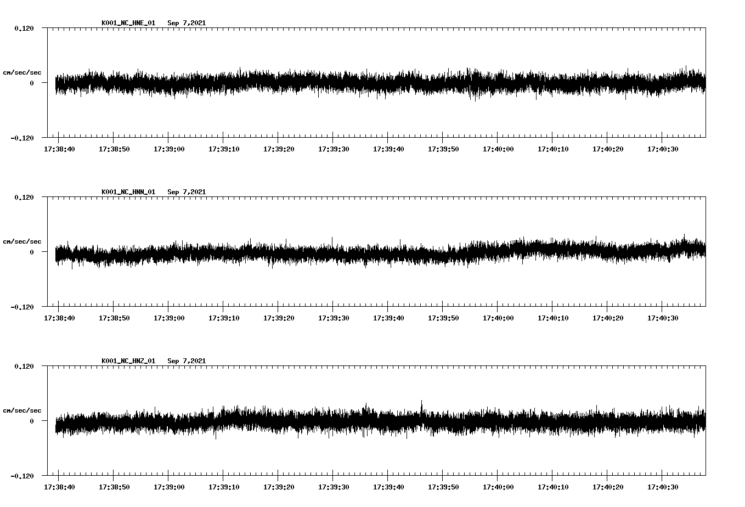Click the 17:39:40 time label under HNE plot
This screenshot has height=507, width=745.
click(x=388, y=149)
